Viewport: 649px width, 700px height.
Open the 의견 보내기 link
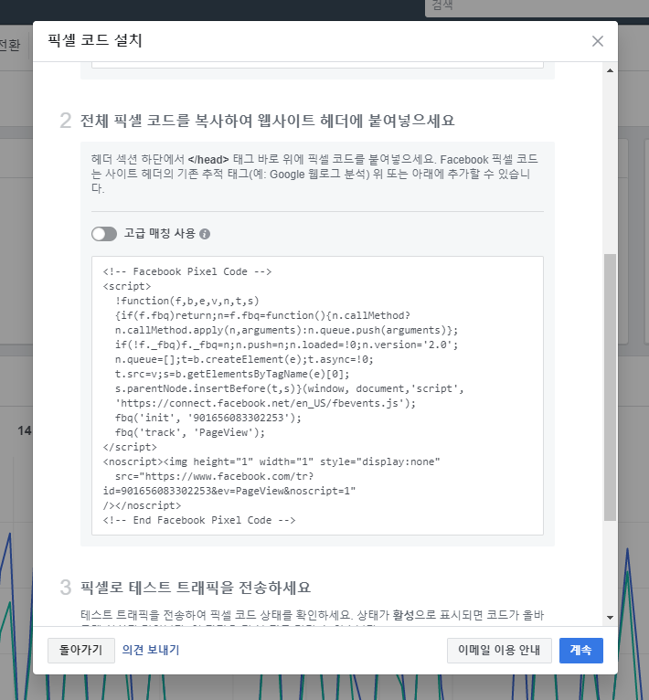click(x=151, y=650)
